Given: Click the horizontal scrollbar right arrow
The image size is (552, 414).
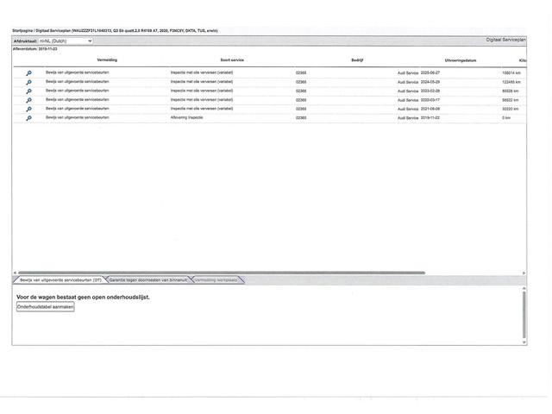Looking at the screenshot, I should click(x=524, y=273).
